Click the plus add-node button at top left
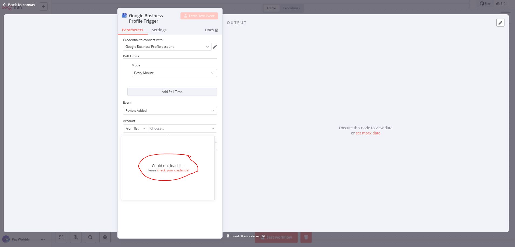 (44, 6)
